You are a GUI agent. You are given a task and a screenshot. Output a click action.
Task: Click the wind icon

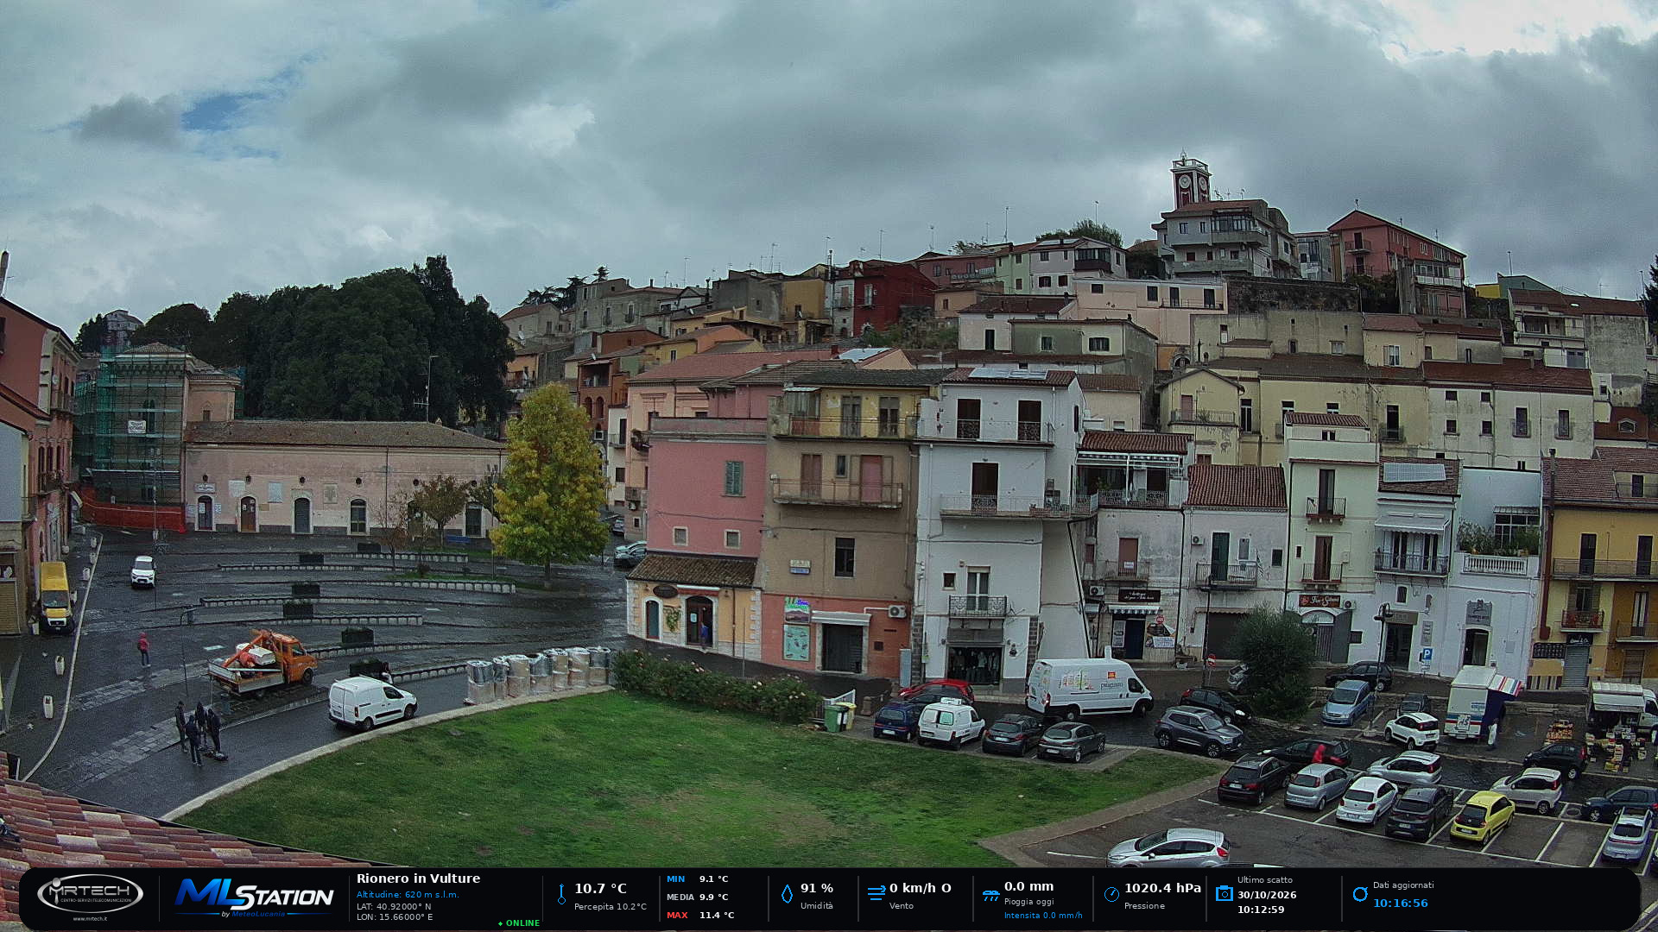[x=876, y=893]
